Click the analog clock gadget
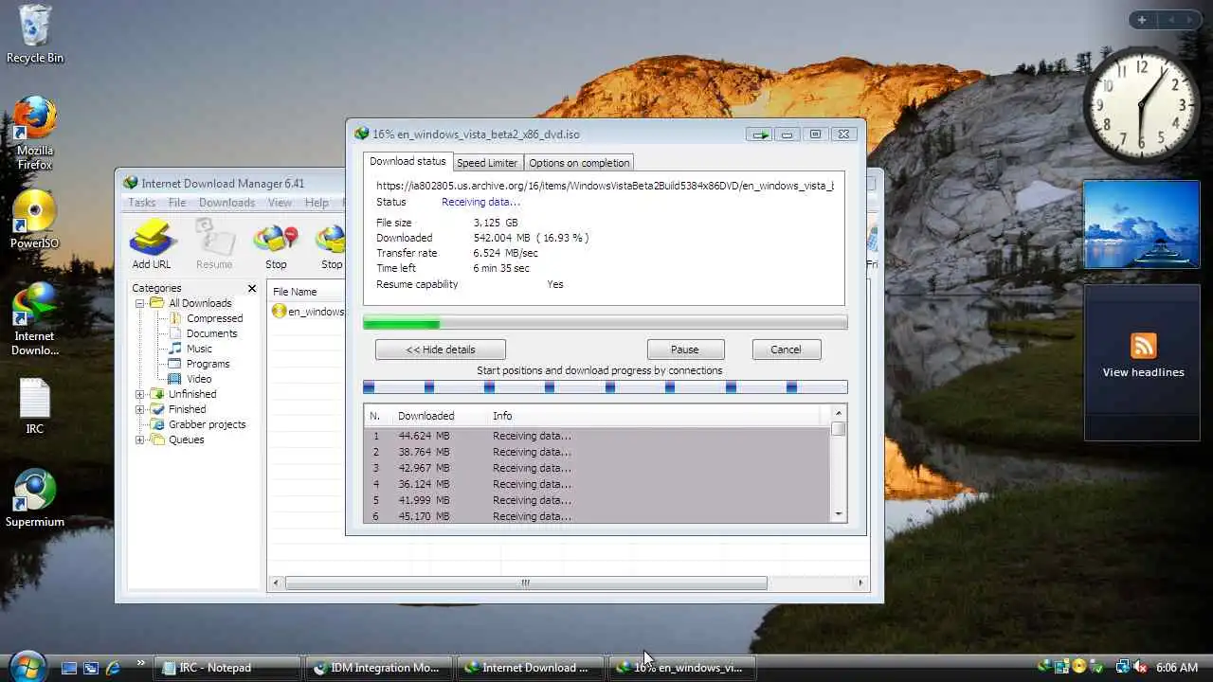 (1141, 103)
